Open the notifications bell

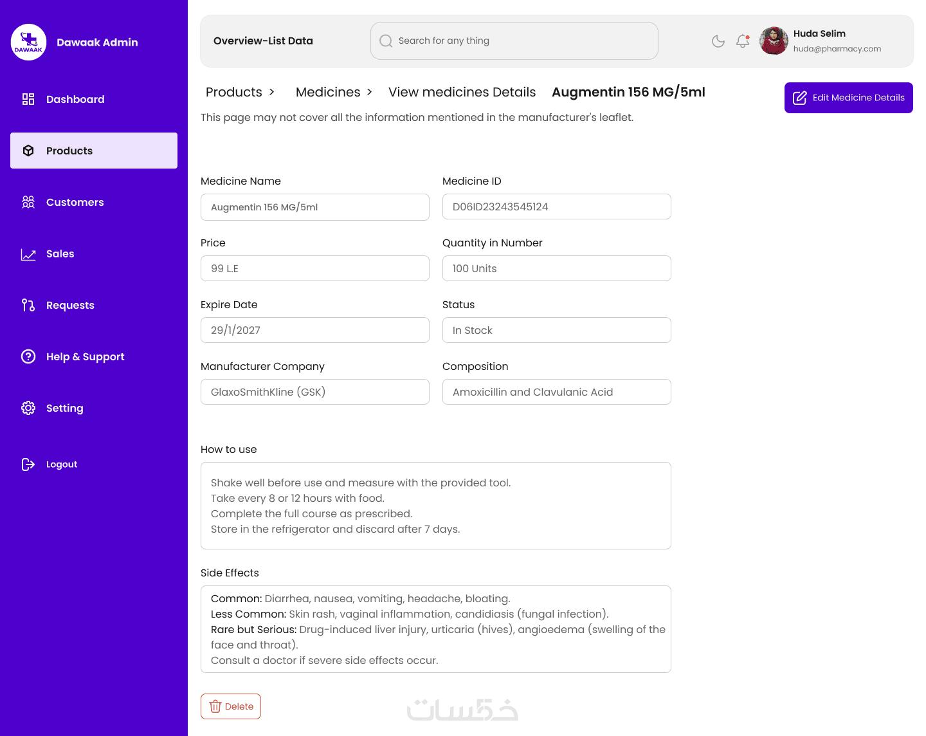click(743, 41)
